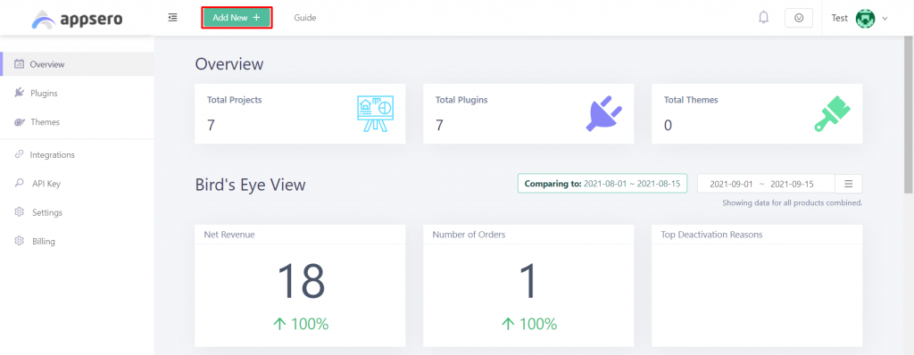Click the Total Themes paintbrush icon

click(x=833, y=113)
